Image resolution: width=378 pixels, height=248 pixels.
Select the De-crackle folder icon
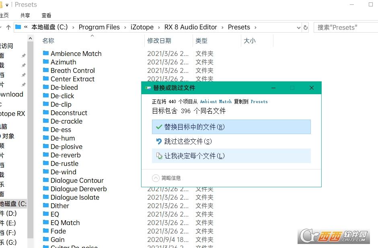(x=46, y=121)
